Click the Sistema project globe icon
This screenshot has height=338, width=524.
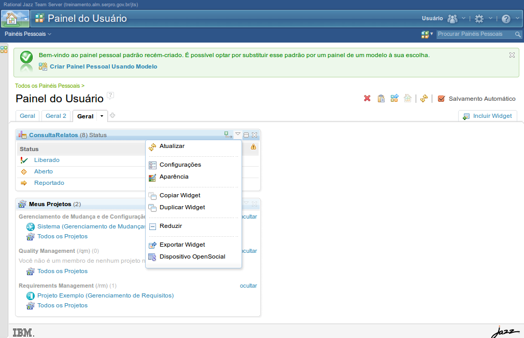[x=31, y=227]
